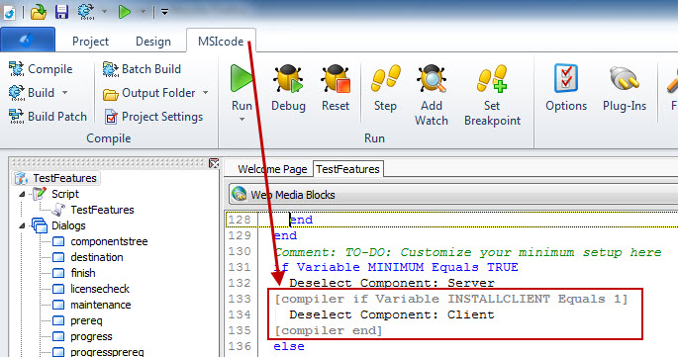
Task: Open the blue application menu button
Action: coord(28,40)
